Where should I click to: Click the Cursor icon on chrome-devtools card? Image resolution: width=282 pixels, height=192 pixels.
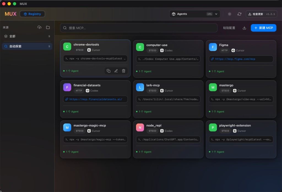89,50
